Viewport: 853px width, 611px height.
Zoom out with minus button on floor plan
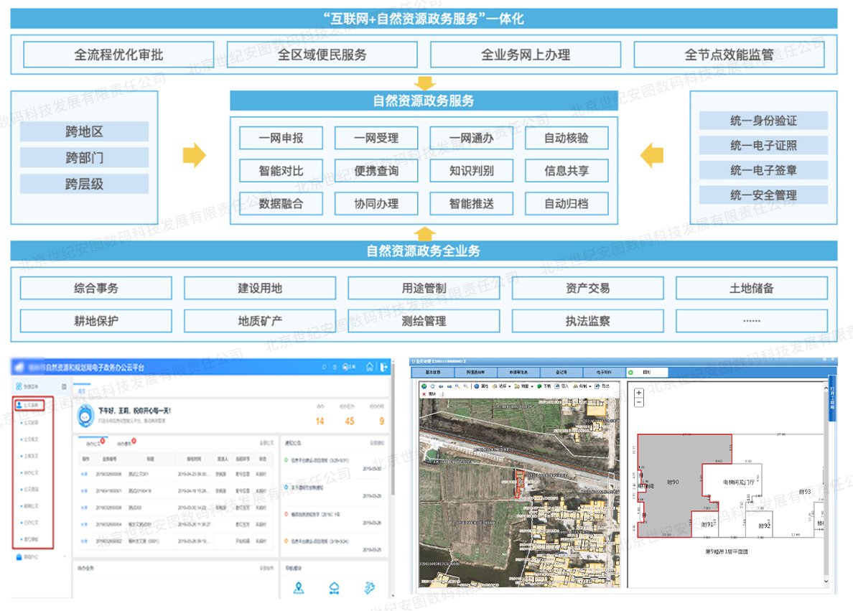tap(639, 403)
